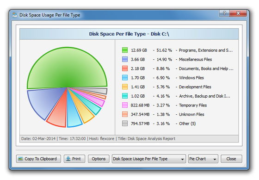
Task: Click the '6.90 %' percentage
Action: (163, 78)
